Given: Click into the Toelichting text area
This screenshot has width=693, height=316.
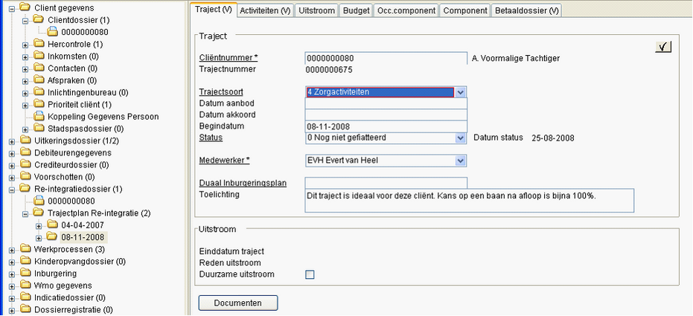Looking at the screenshot, I should click(x=470, y=200).
